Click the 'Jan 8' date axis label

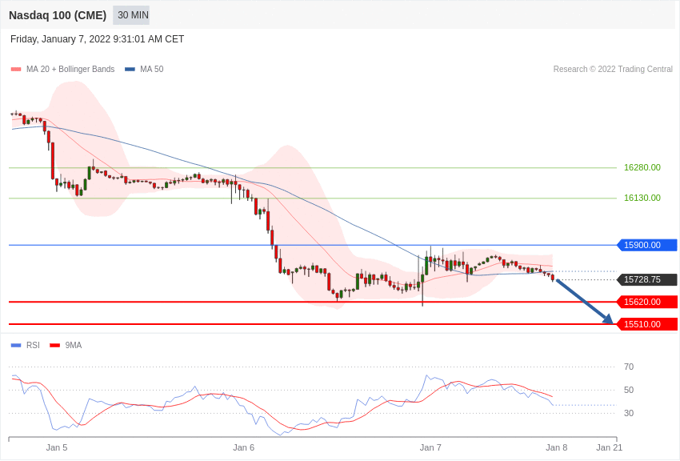click(x=557, y=447)
